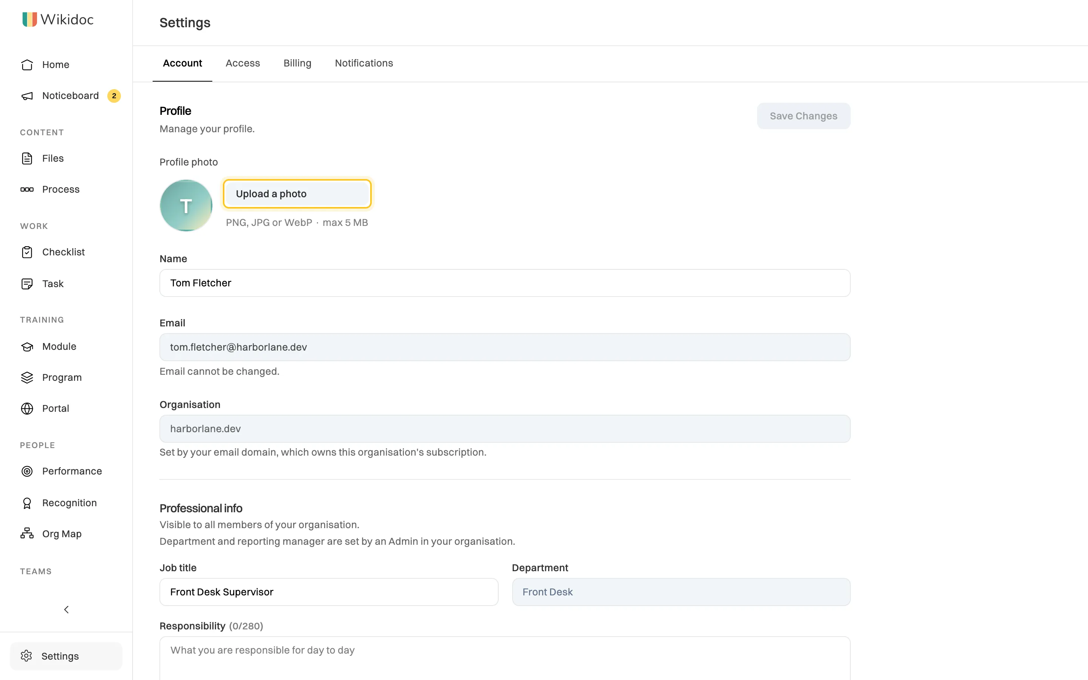
Task: Click the Portal globe icon
Action: pyautogui.click(x=27, y=408)
